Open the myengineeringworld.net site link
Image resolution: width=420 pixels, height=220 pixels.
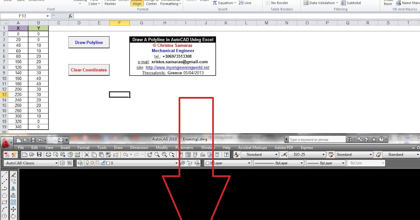tap(177, 67)
